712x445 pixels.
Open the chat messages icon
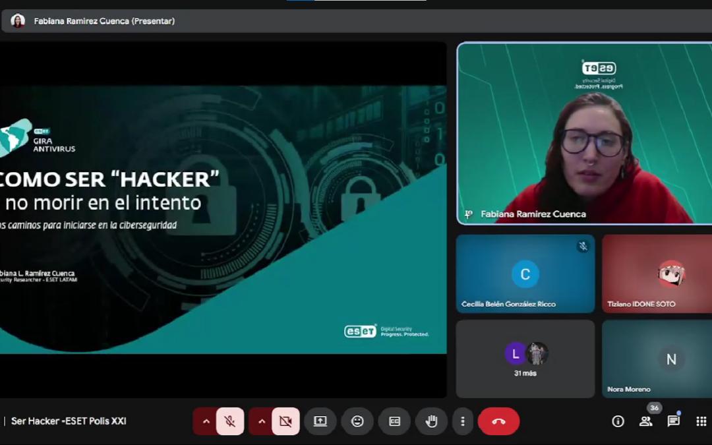[673, 421]
